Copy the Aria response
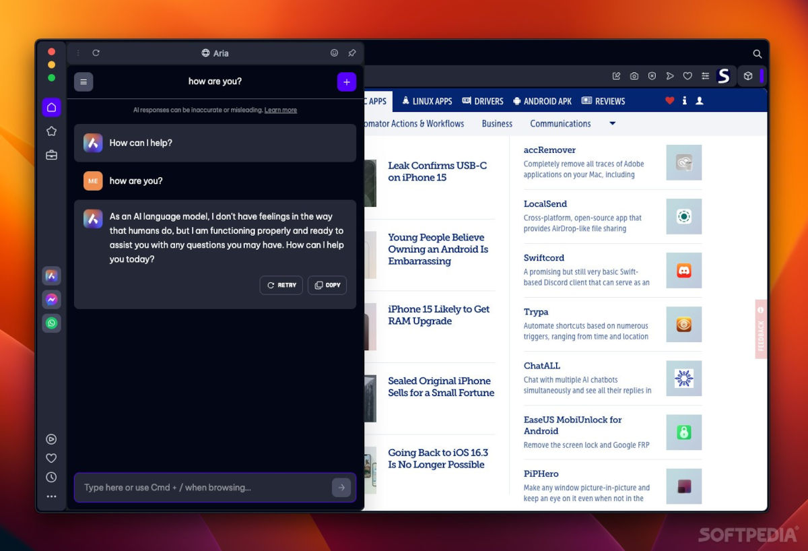The height and width of the screenshot is (551, 808). (x=327, y=285)
